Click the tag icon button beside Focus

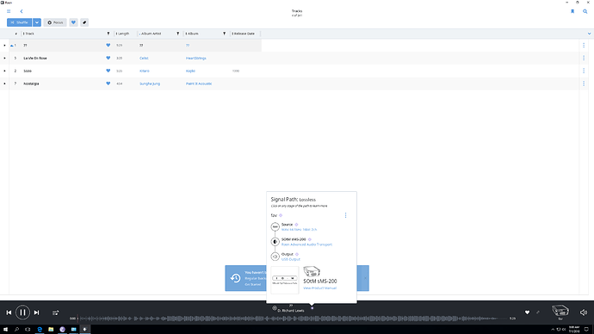84,22
